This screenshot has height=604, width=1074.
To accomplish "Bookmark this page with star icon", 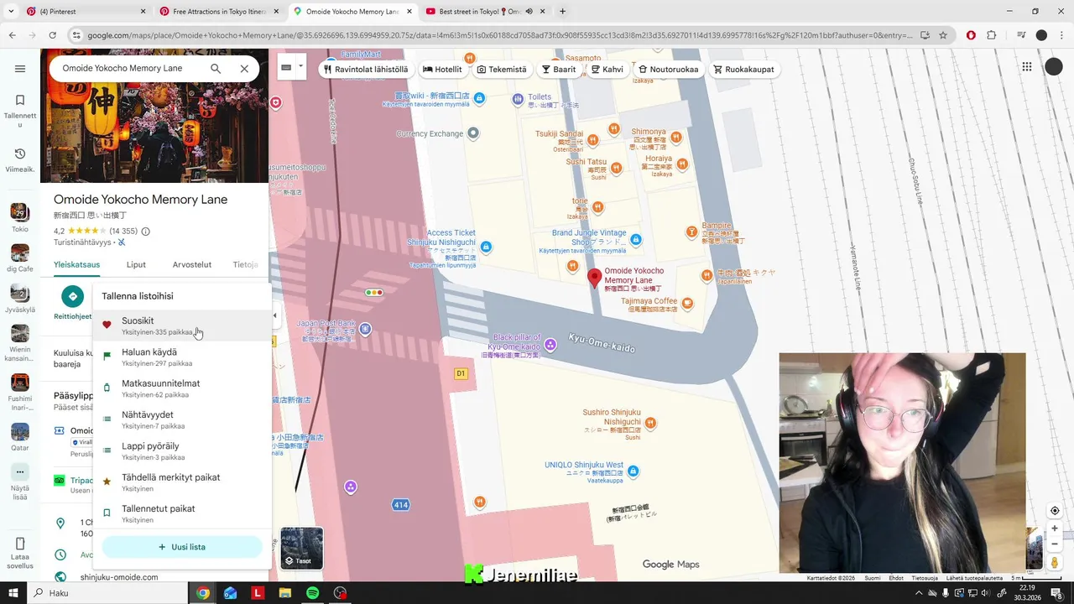I will tap(943, 35).
